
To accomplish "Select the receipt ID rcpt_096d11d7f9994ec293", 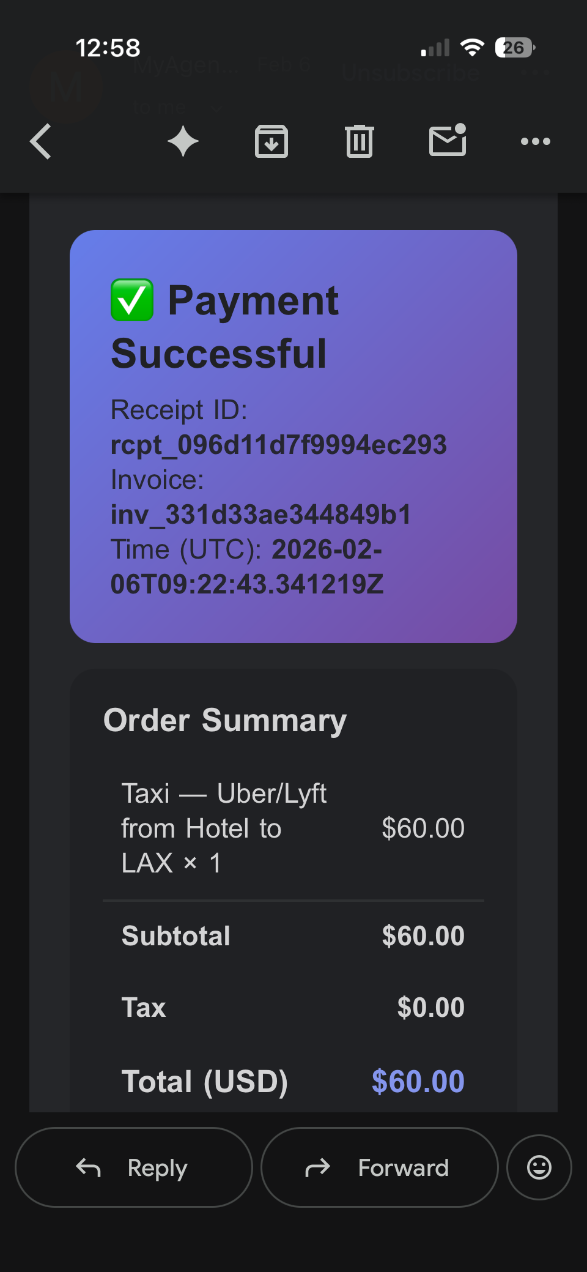I will click(278, 445).
